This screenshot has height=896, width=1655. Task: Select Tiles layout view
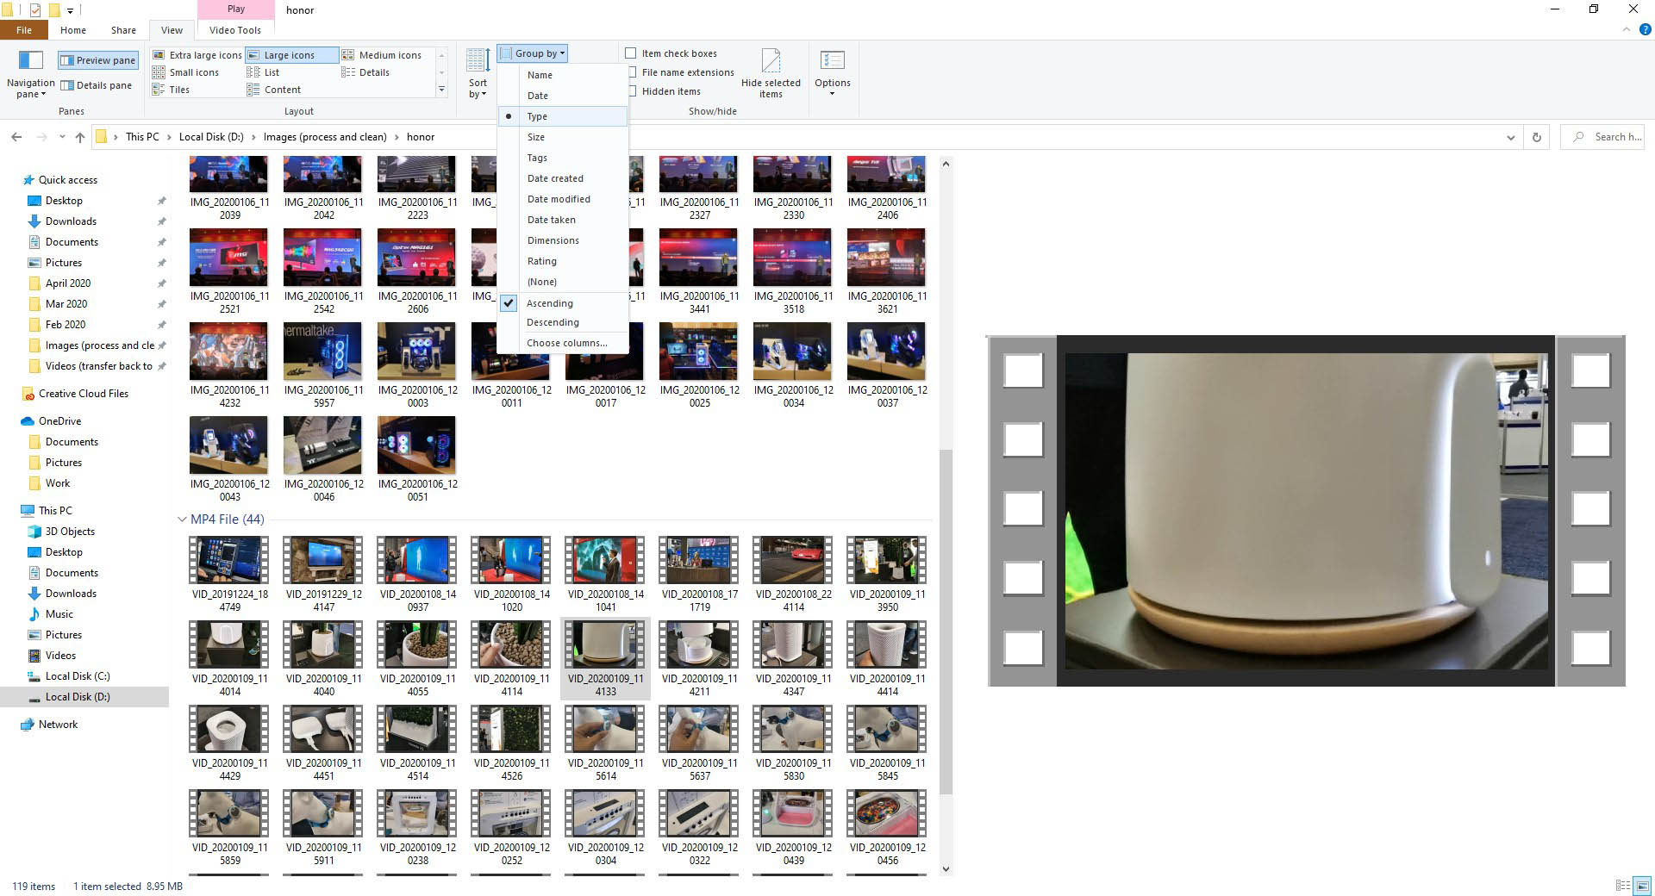point(172,90)
